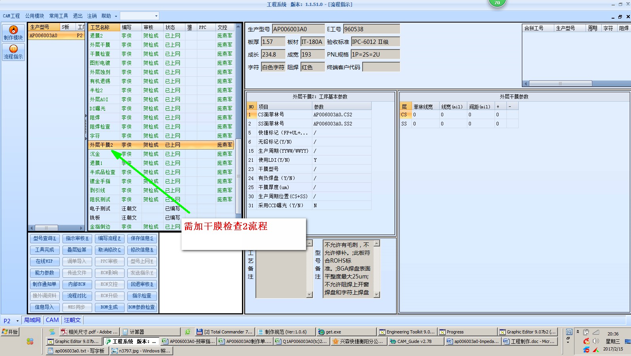
Task: Click the 修改信息R button
Action: click(142, 250)
